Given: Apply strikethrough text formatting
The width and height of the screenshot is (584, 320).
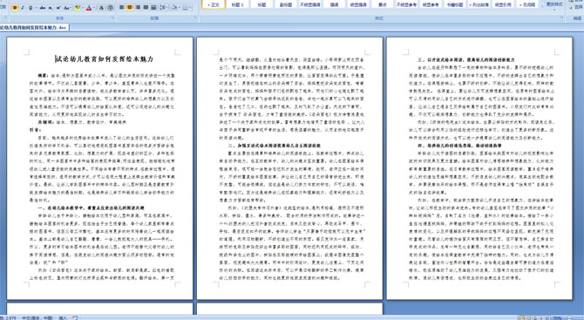Looking at the screenshot, I should [43, 8].
